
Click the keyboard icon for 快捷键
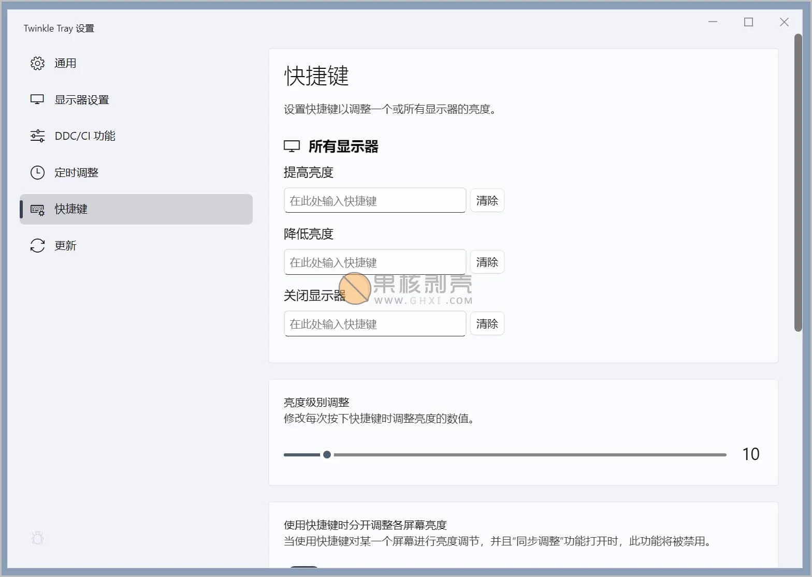click(x=37, y=209)
